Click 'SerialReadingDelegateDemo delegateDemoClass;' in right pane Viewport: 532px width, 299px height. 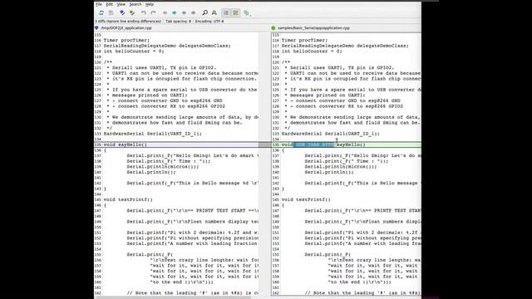pyautogui.click(x=345, y=46)
